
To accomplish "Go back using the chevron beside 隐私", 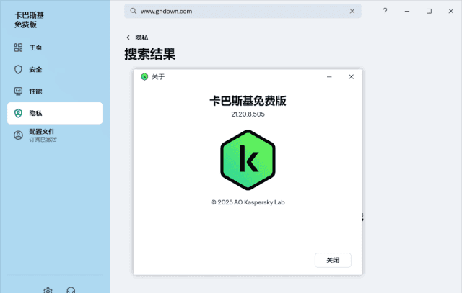I will click(x=128, y=37).
